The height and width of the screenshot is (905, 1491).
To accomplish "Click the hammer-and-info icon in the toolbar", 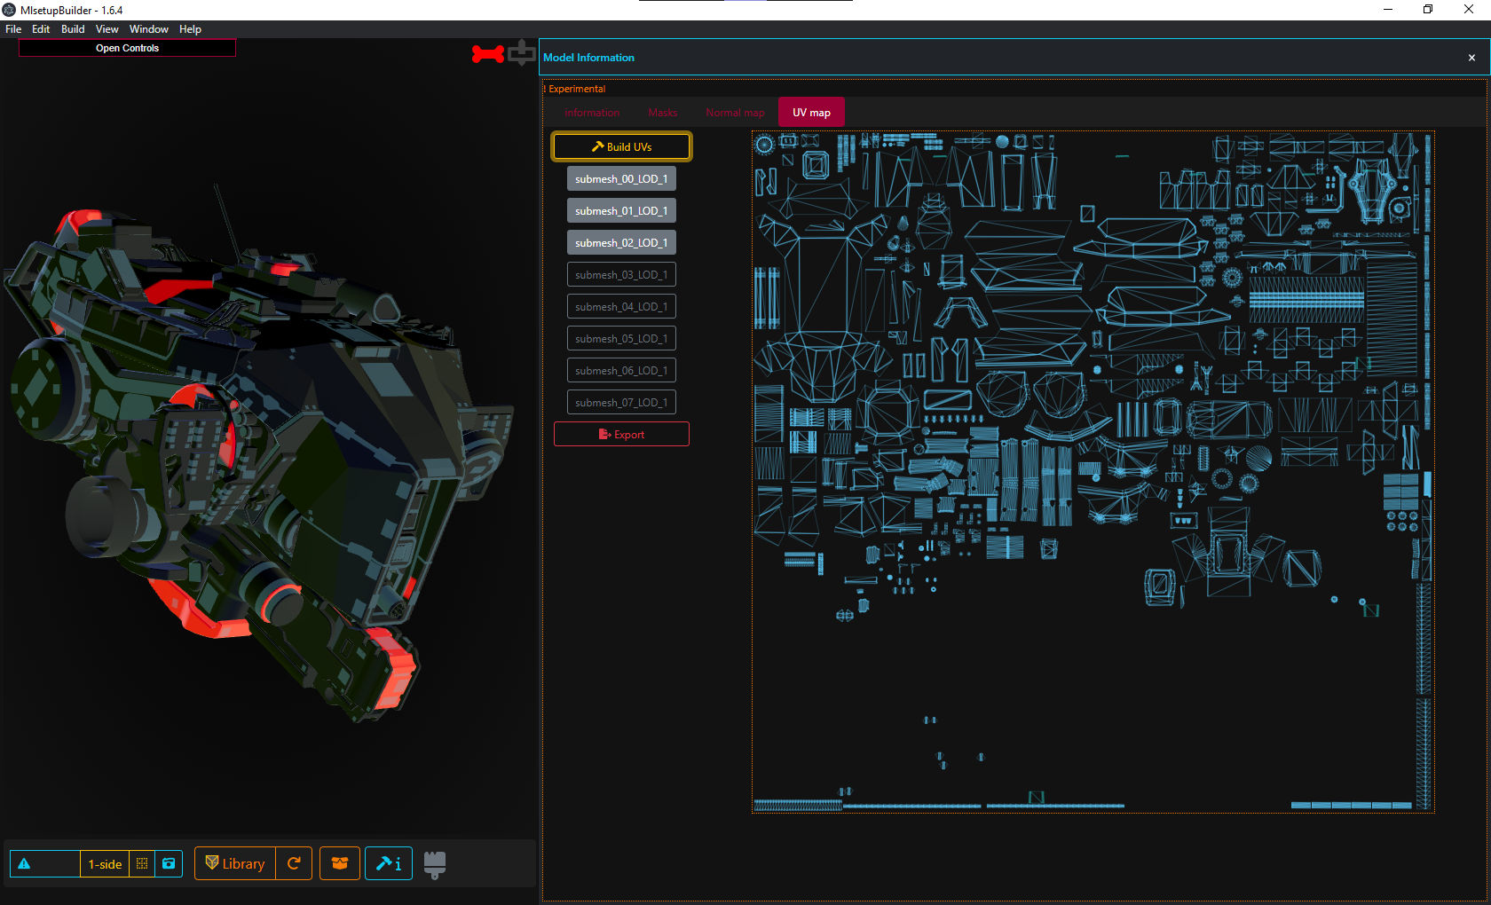I will [x=389, y=863].
